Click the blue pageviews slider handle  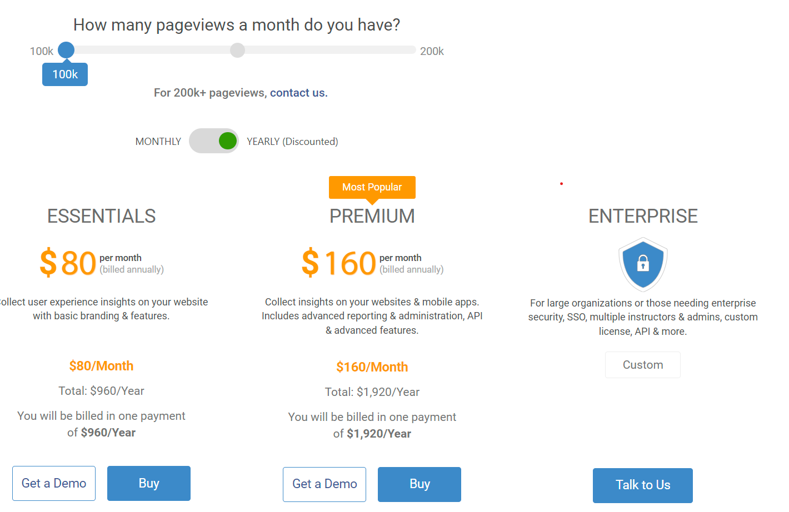click(x=66, y=50)
